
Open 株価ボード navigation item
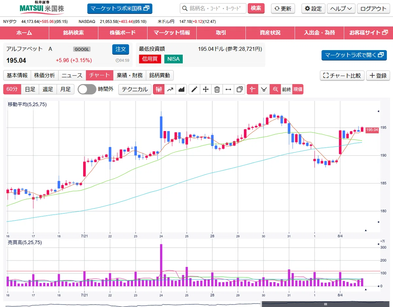[x=122, y=33]
